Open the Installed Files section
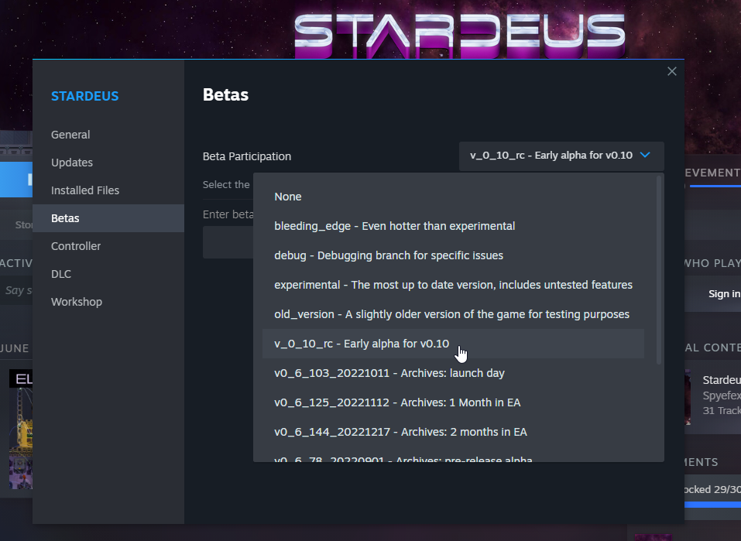Image resolution: width=741 pixels, height=541 pixels. pyautogui.click(x=85, y=190)
